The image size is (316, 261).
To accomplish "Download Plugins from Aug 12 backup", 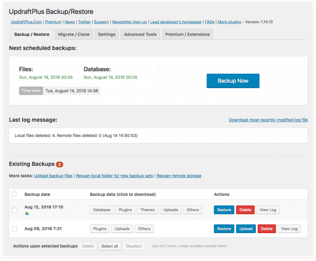I will click(125, 210).
